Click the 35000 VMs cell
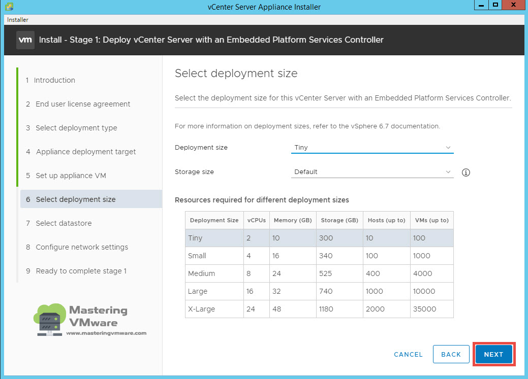This screenshot has height=379, width=528. (x=432, y=309)
